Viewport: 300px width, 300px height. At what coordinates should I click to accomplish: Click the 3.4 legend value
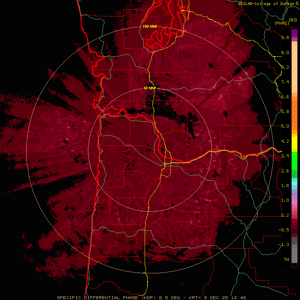coord(285,156)
